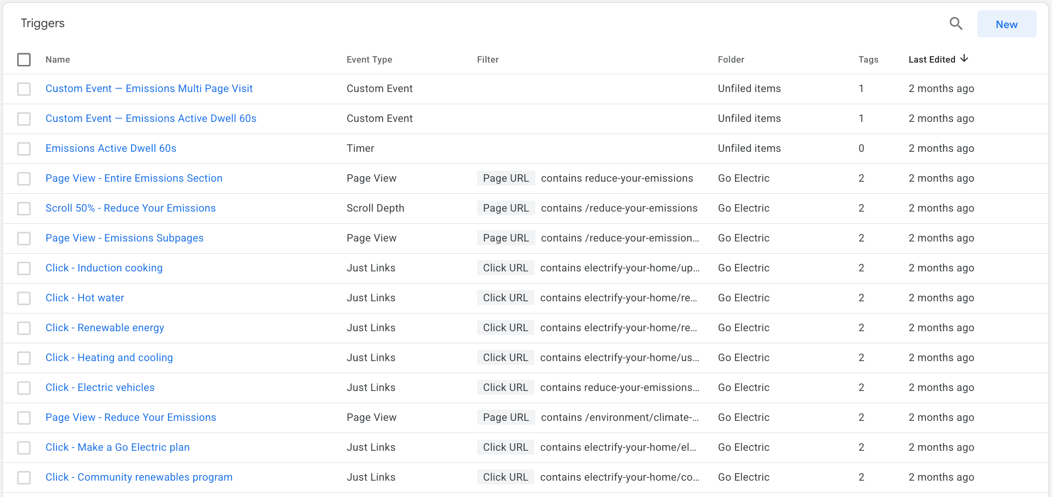
Task: Select the Page View - Emissions Subpages checkbox
Action: point(24,238)
